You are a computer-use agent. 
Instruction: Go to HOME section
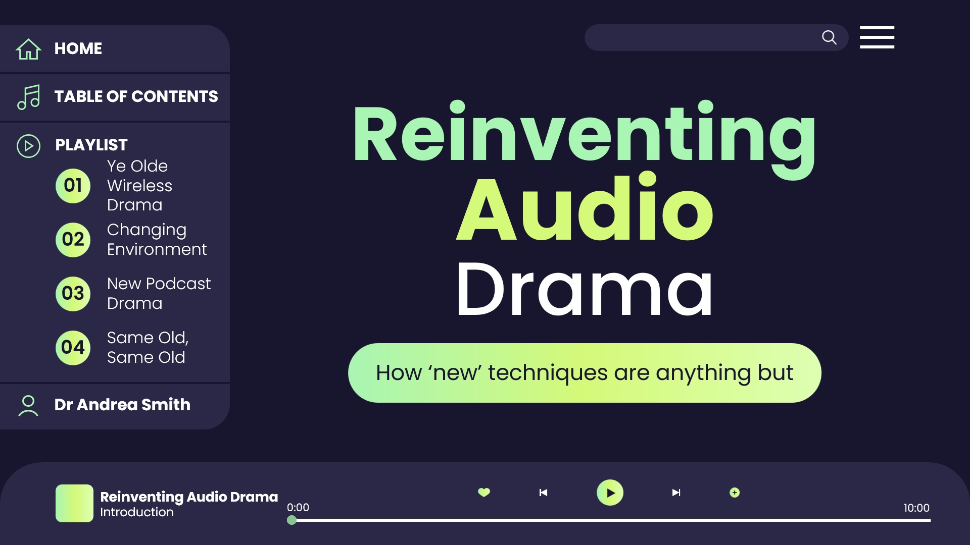(78, 49)
